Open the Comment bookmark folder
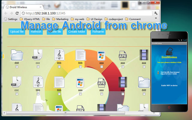This screenshot has width=192, height=120. point(133,19)
